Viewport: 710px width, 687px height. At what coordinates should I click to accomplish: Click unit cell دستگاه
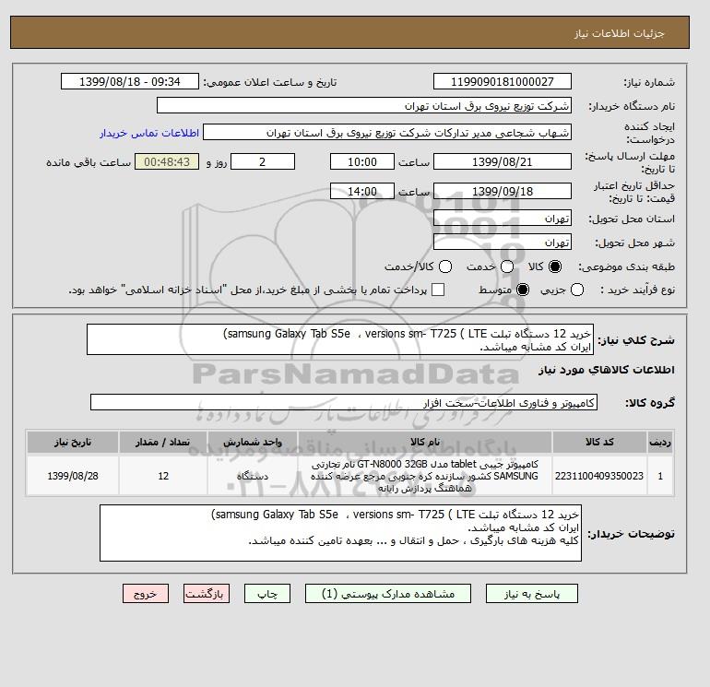coord(253,476)
